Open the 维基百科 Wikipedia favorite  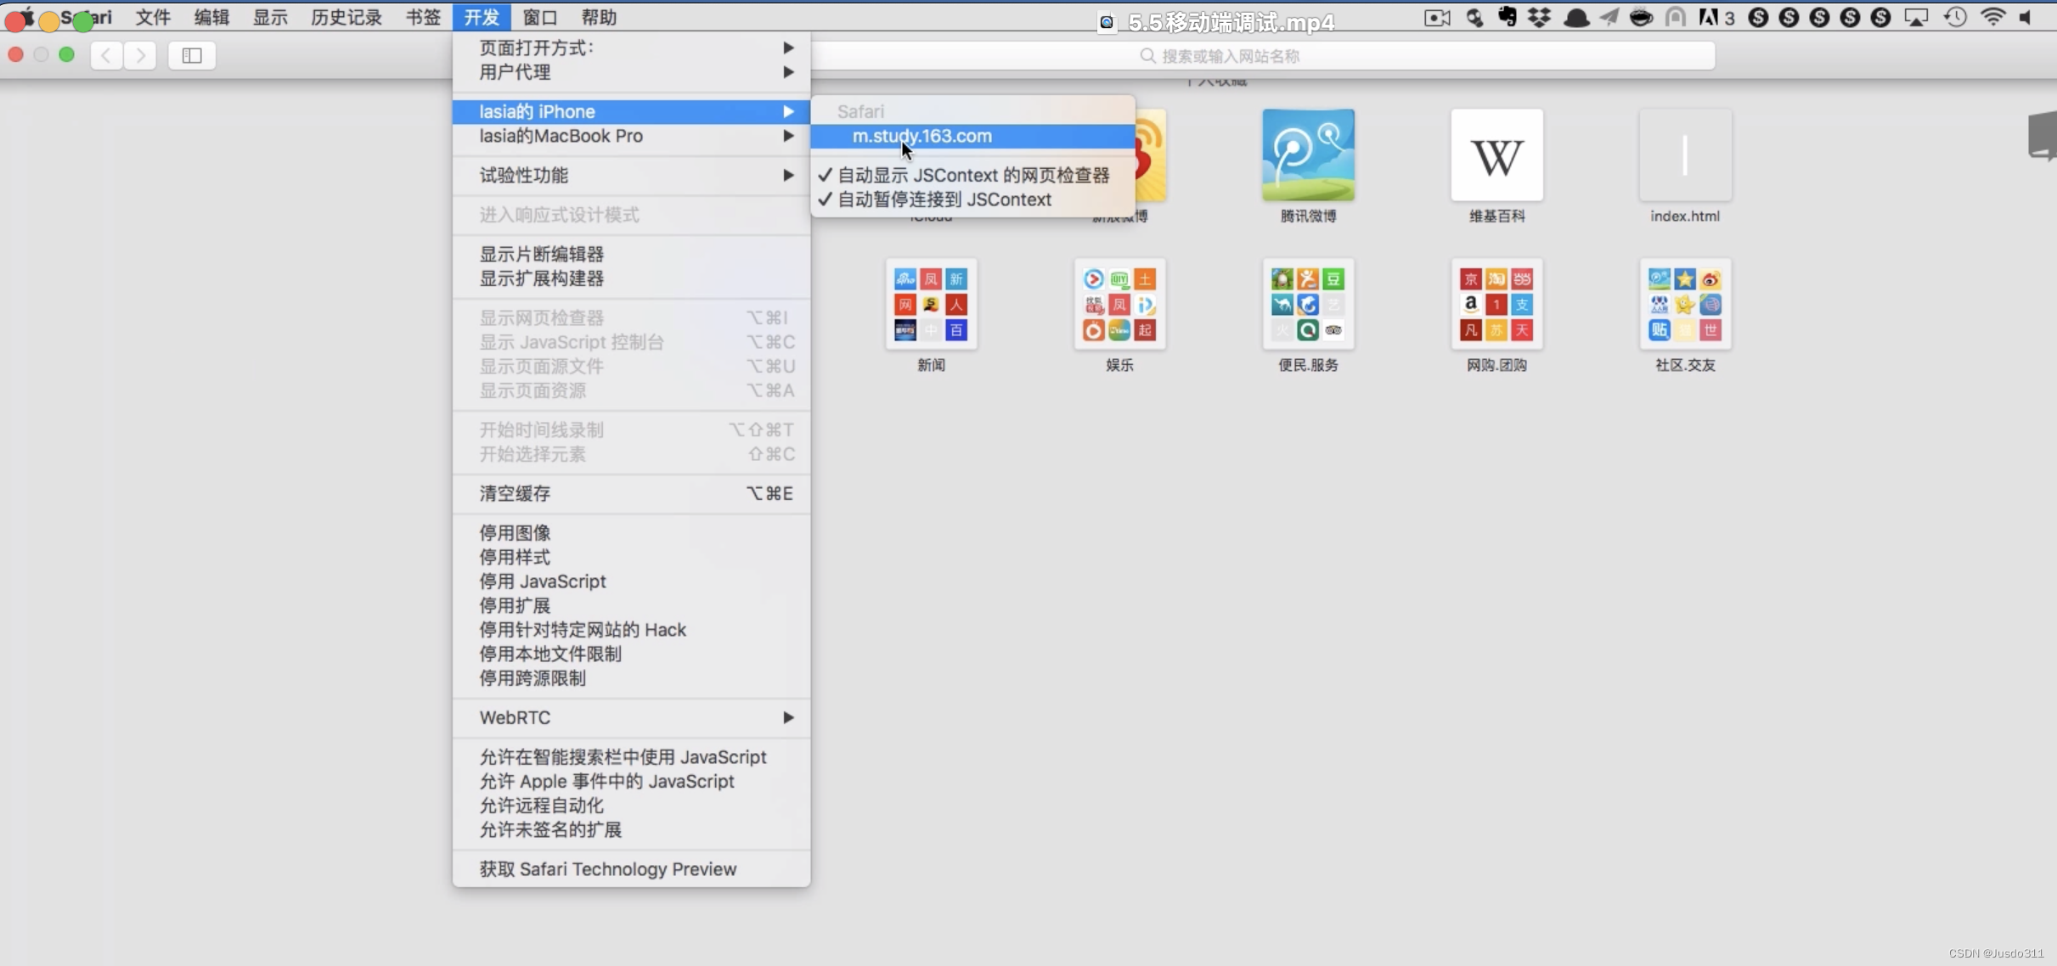click(1496, 155)
